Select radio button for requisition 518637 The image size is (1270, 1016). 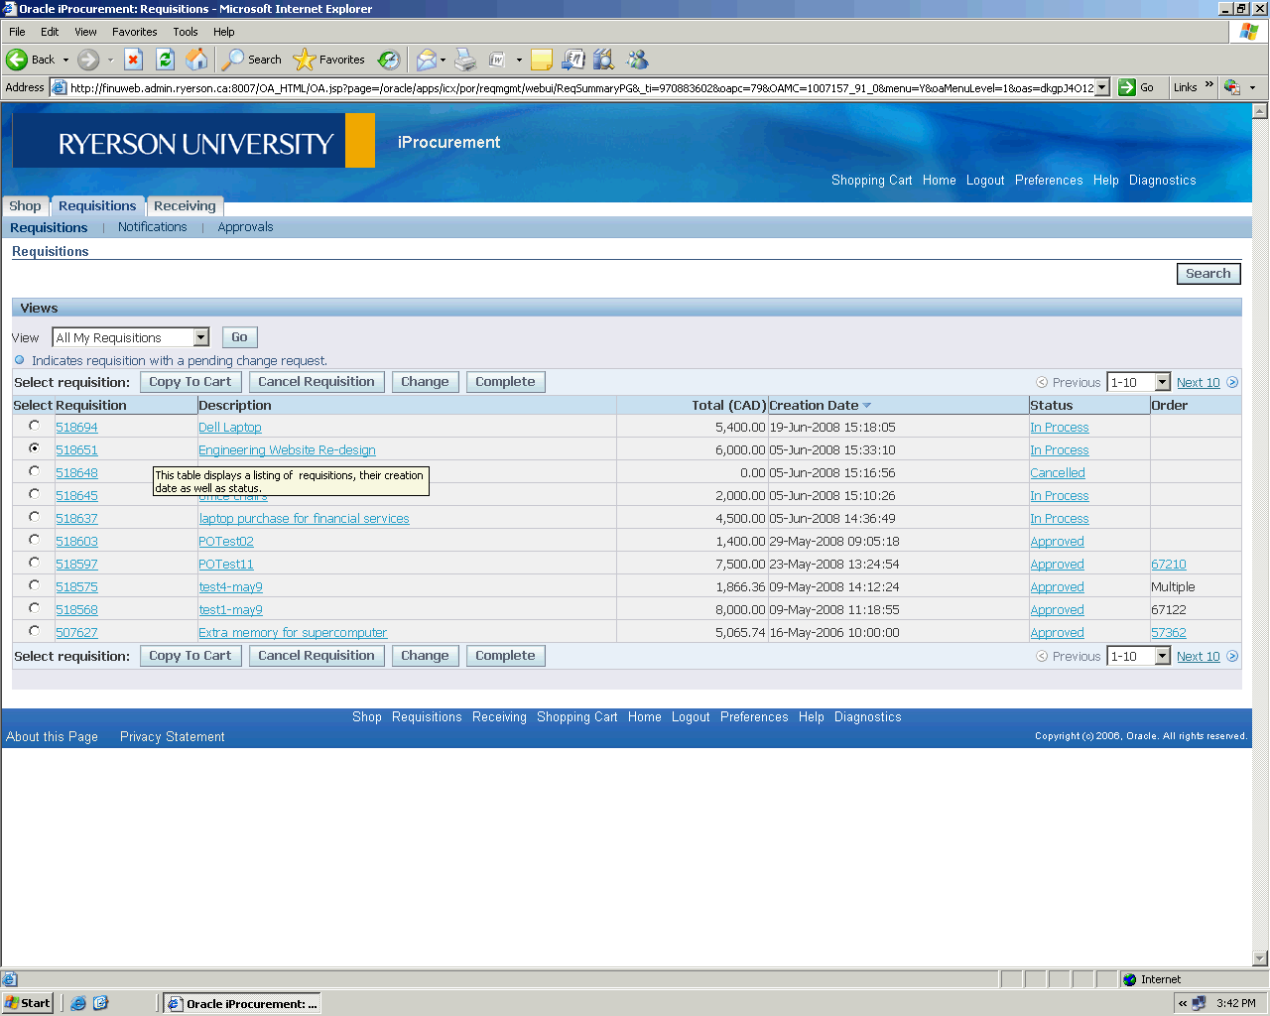click(x=35, y=517)
